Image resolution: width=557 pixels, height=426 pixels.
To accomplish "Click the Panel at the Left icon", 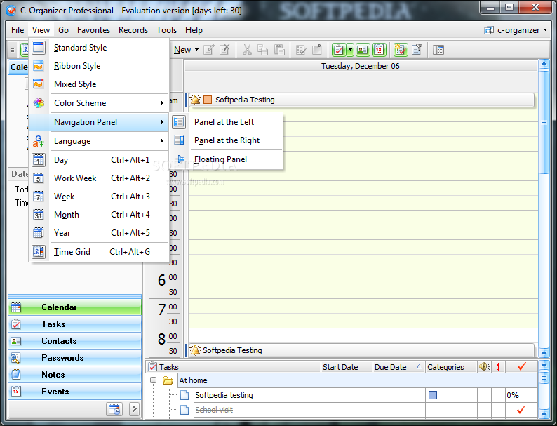I will (x=179, y=122).
